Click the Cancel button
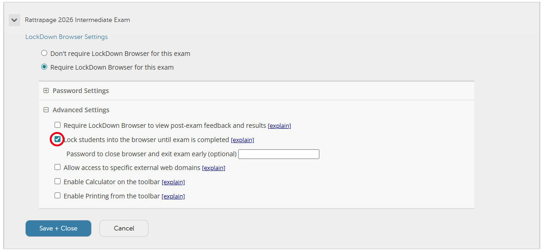Viewport: 543px width, 252px height. [124, 228]
